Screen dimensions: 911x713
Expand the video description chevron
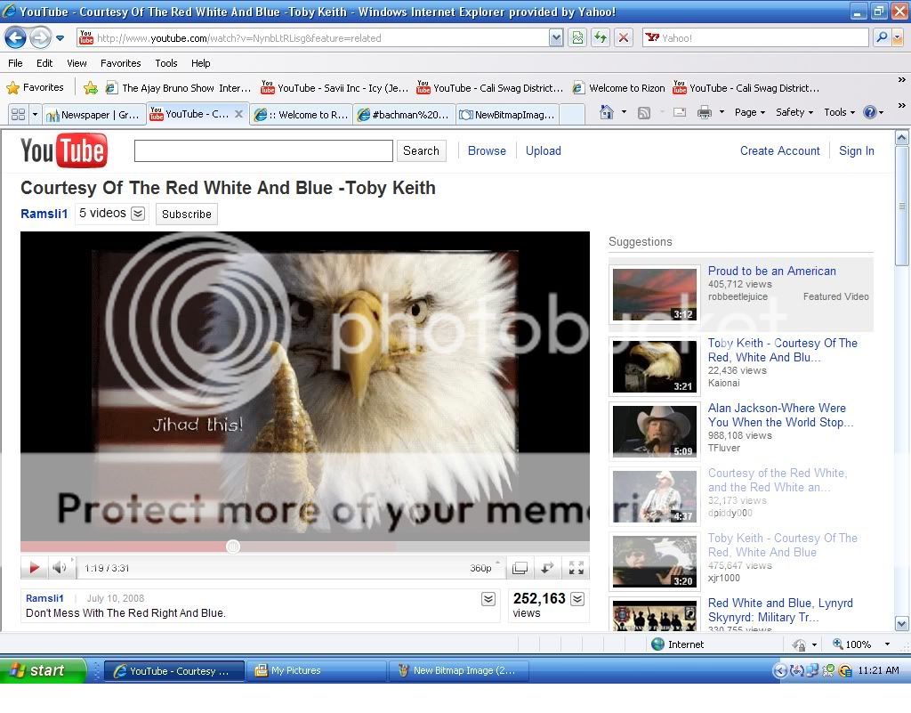[488, 599]
